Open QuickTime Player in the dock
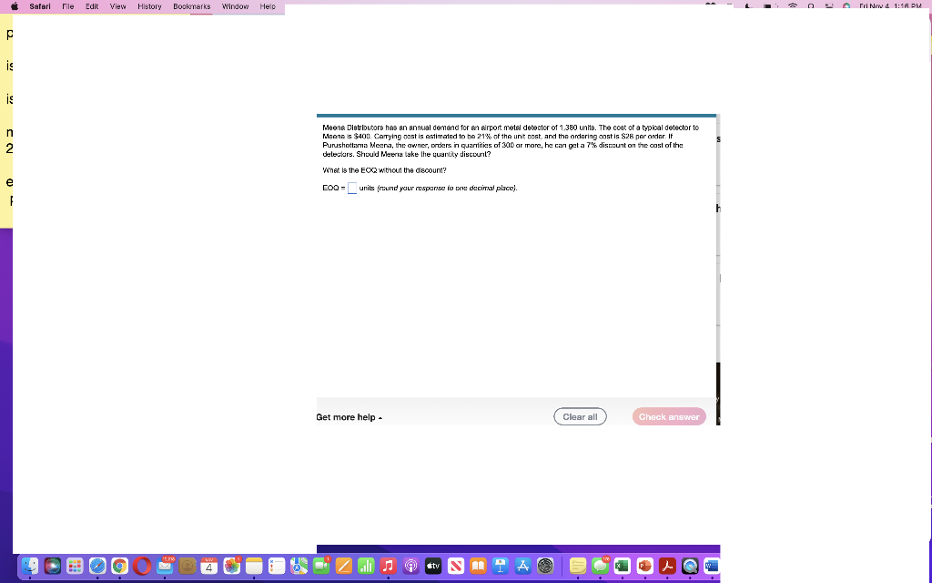This screenshot has height=583, width=932. tap(690, 566)
